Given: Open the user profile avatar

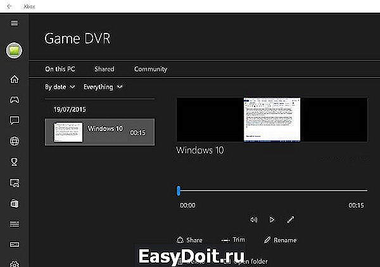Looking at the screenshot, I should [x=14, y=51].
